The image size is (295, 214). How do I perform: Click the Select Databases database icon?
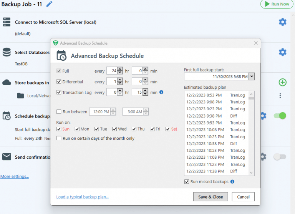pyautogui.click(x=7, y=52)
